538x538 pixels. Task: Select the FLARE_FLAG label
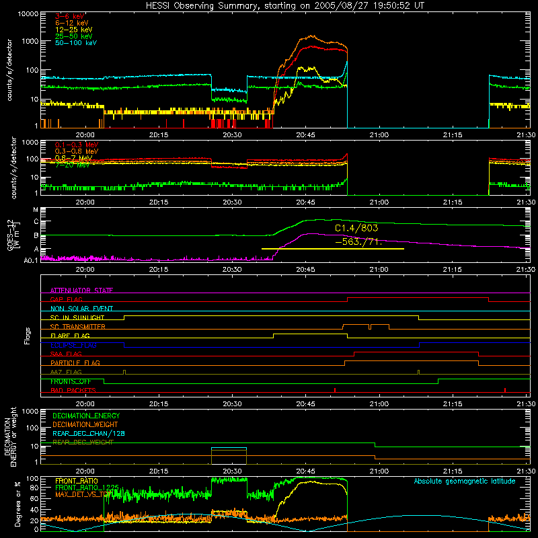(70, 336)
